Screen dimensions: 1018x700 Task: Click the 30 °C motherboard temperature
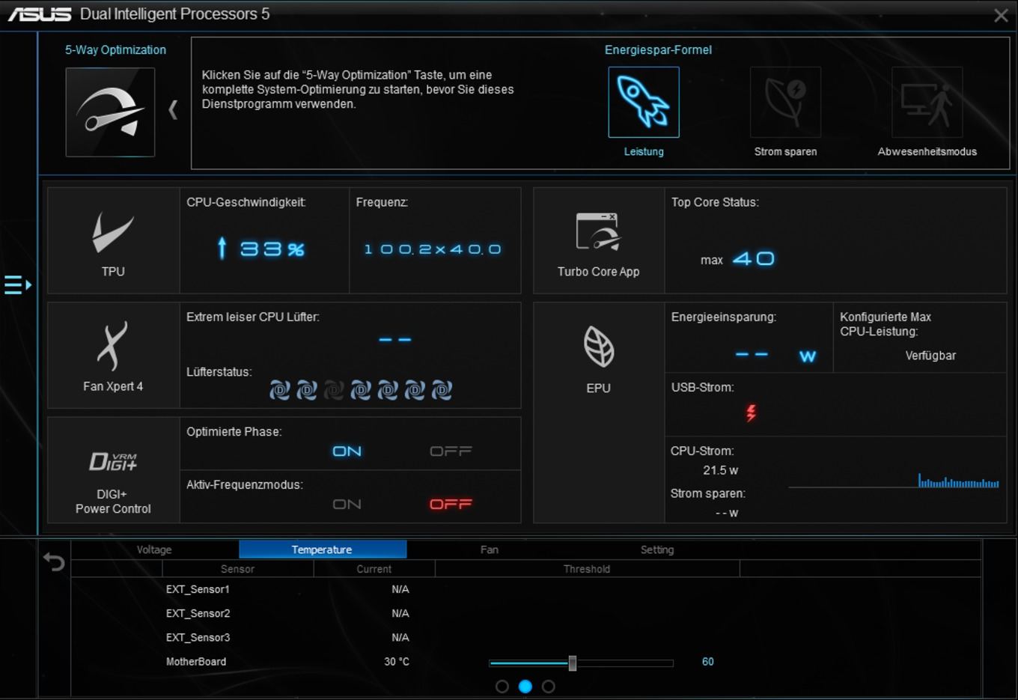397,662
